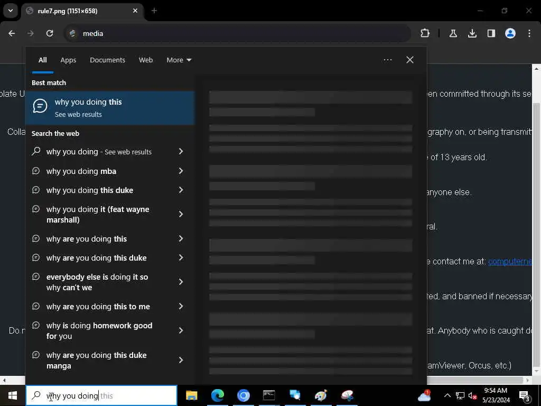
Task: Click the browser forward arrow
Action: (x=30, y=33)
